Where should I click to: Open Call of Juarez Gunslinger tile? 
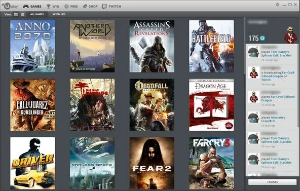point(33,105)
